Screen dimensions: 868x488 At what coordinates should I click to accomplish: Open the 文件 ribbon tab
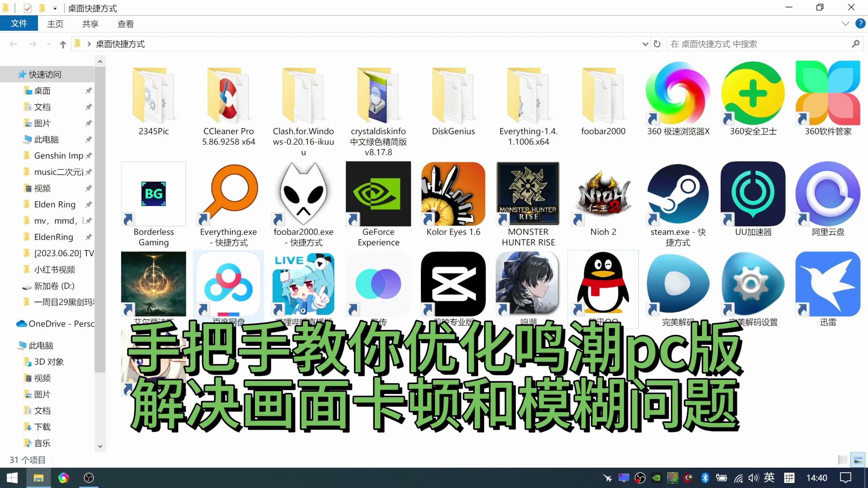(19, 23)
